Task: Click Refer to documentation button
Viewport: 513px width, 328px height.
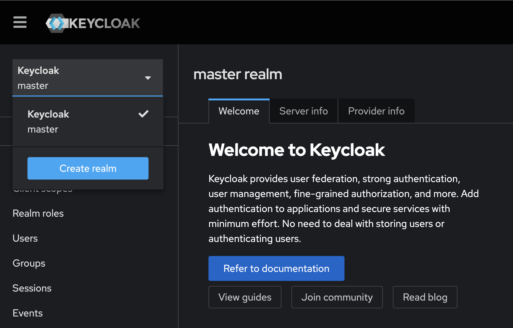Action: (x=276, y=268)
